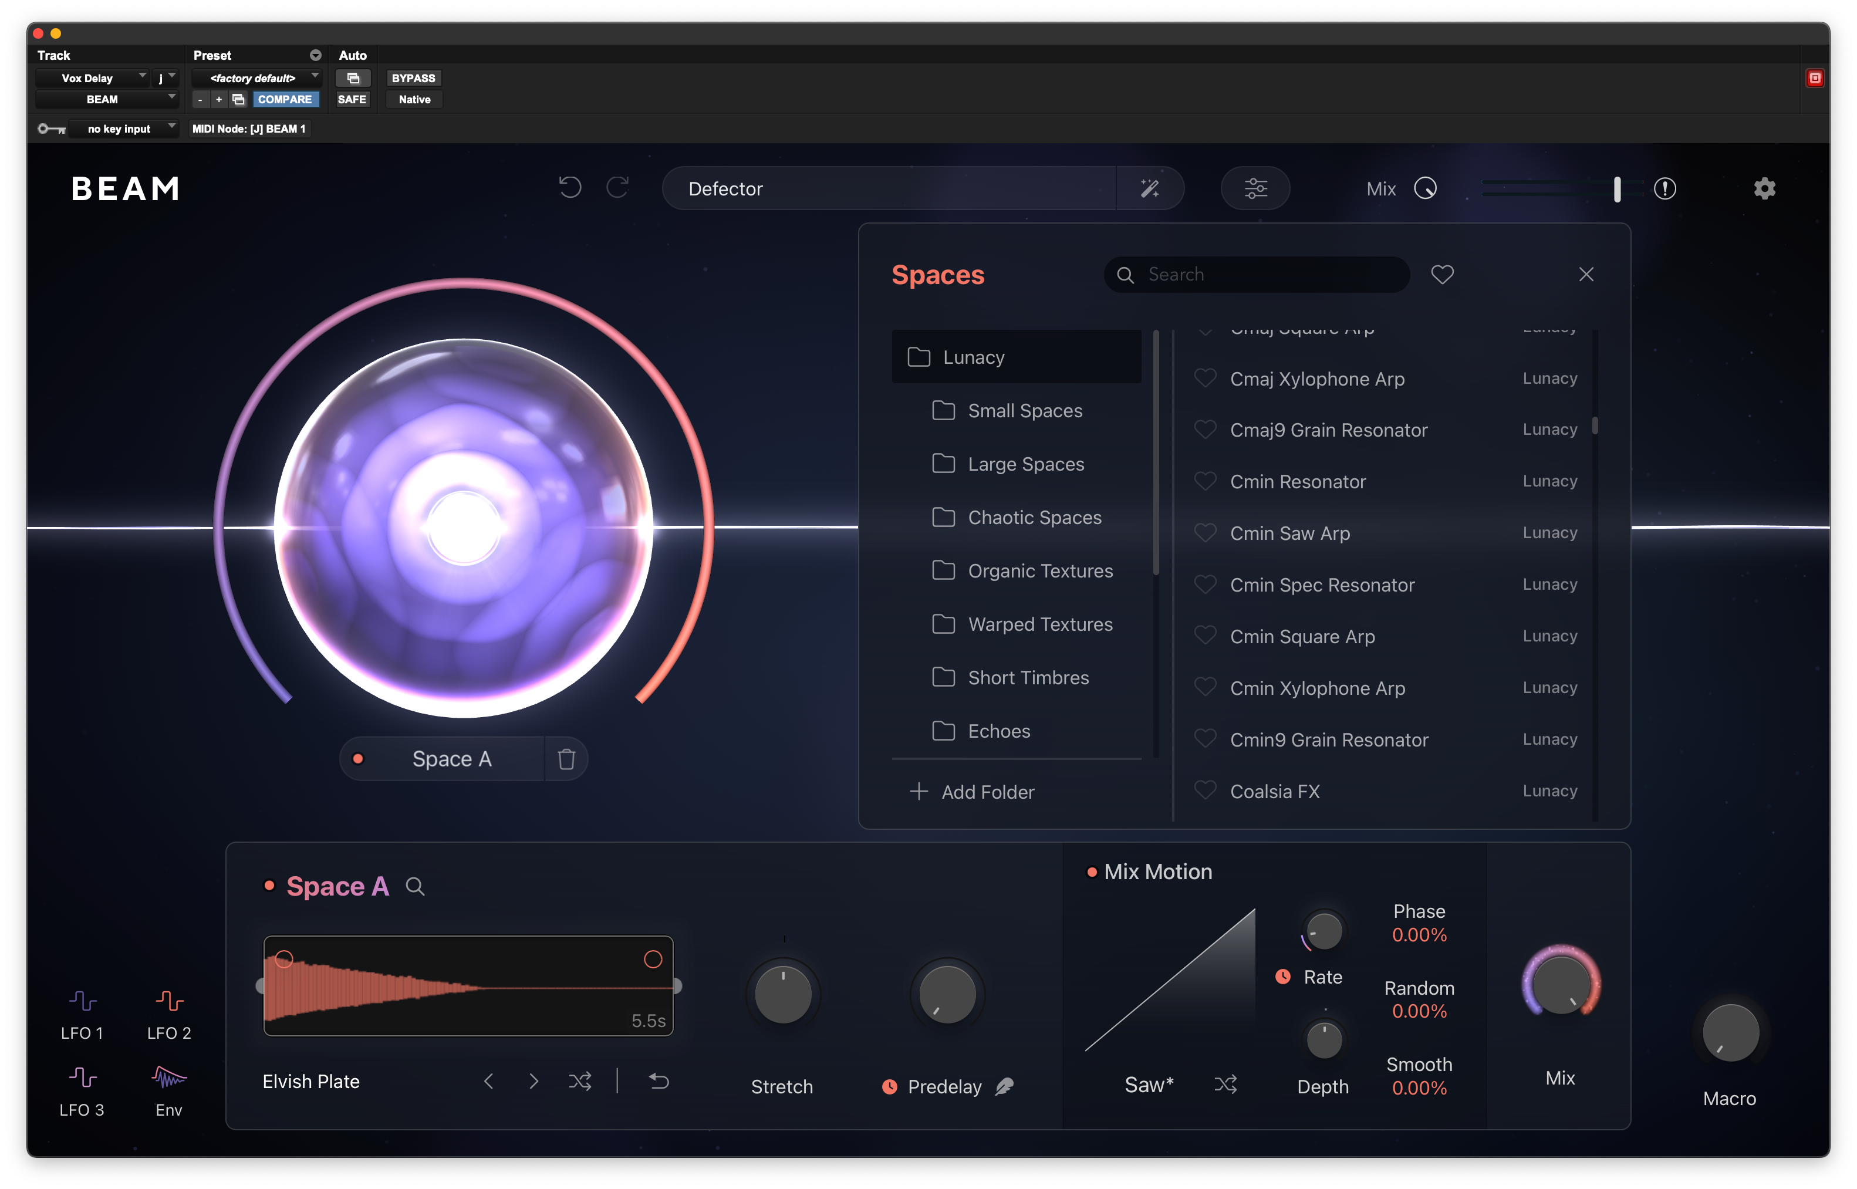1857x1189 pixels.
Task: Select the Env modulator icon
Action: pyautogui.click(x=169, y=1077)
